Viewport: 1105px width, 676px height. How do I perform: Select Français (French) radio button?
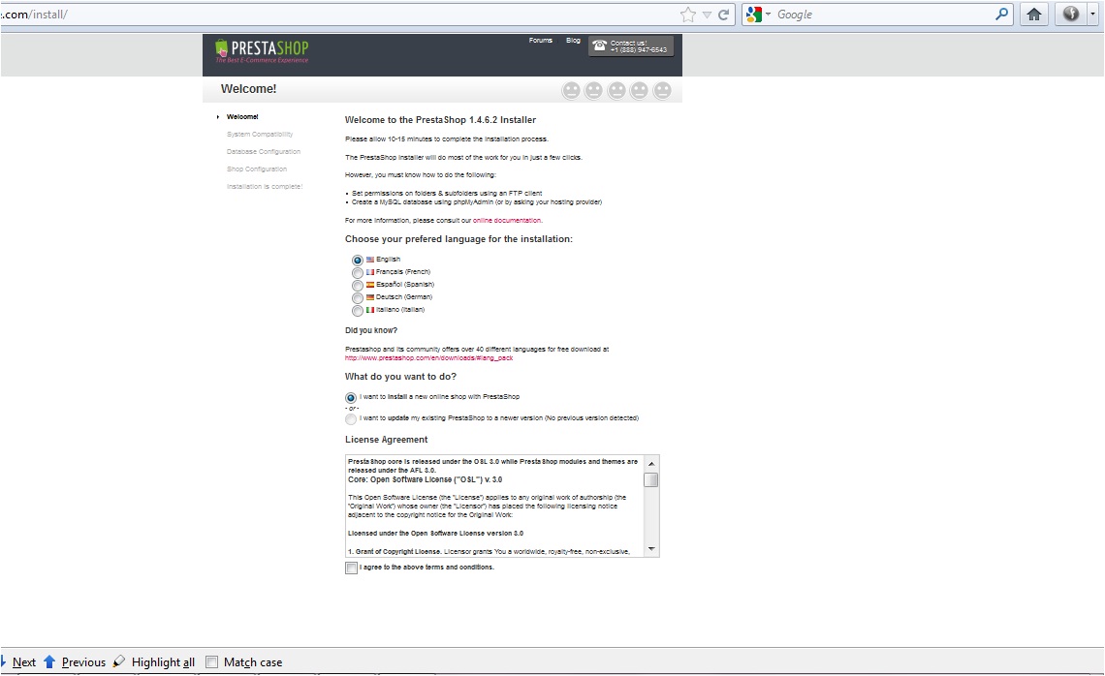(358, 272)
